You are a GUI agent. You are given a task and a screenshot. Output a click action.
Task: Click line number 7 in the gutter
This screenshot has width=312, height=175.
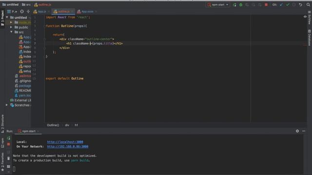pyautogui.click(x=35, y=43)
